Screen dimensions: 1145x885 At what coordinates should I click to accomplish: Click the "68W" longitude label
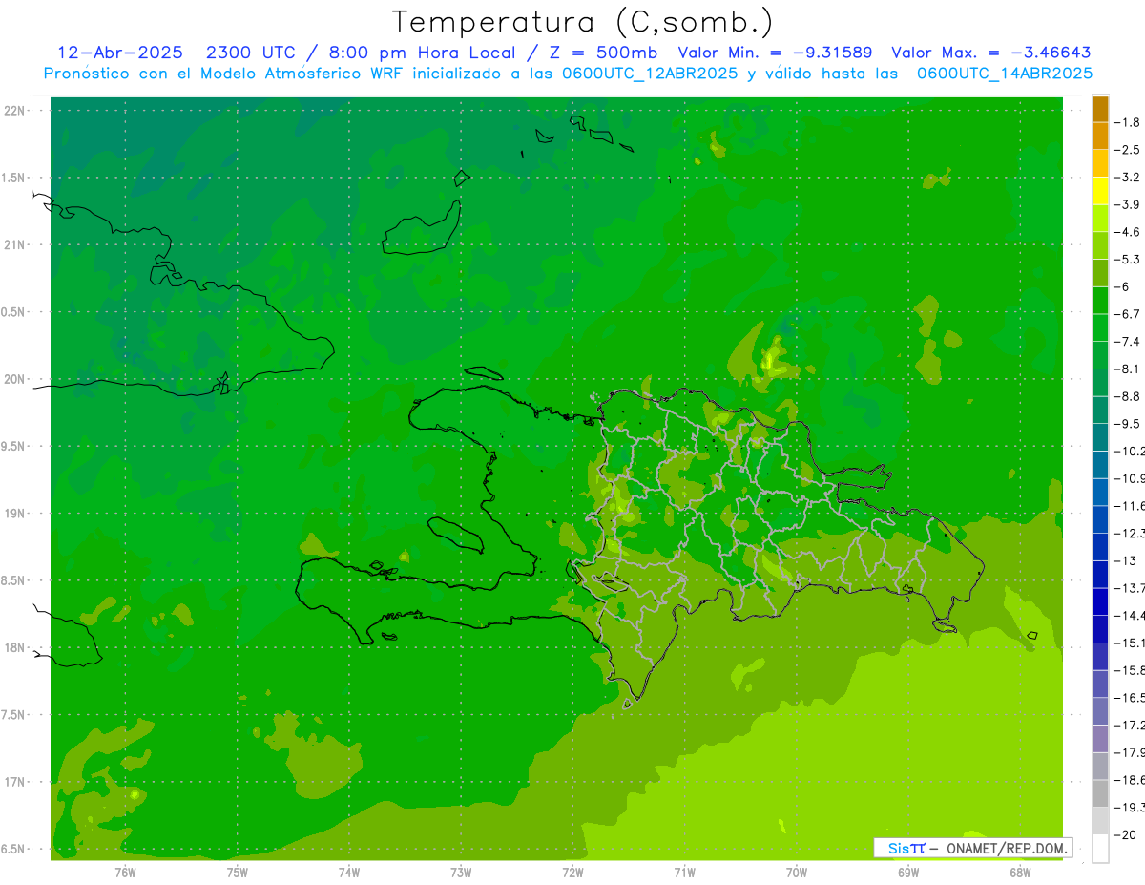(1020, 872)
